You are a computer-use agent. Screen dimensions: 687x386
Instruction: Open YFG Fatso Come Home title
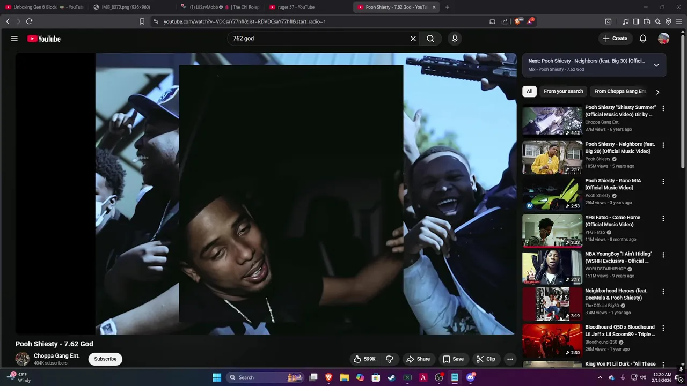[612, 221]
